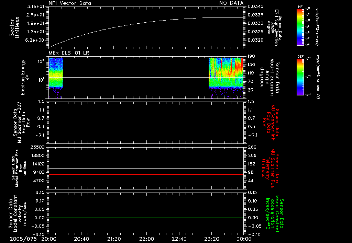Click the '18800' scanner position tick value
This screenshot has height=243, width=352.
point(37,155)
